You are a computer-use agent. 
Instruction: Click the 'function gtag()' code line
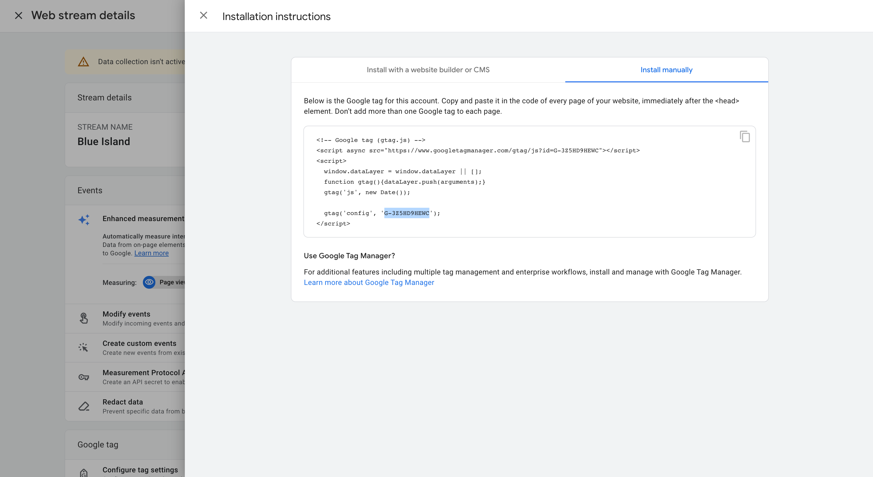coord(404,182)
